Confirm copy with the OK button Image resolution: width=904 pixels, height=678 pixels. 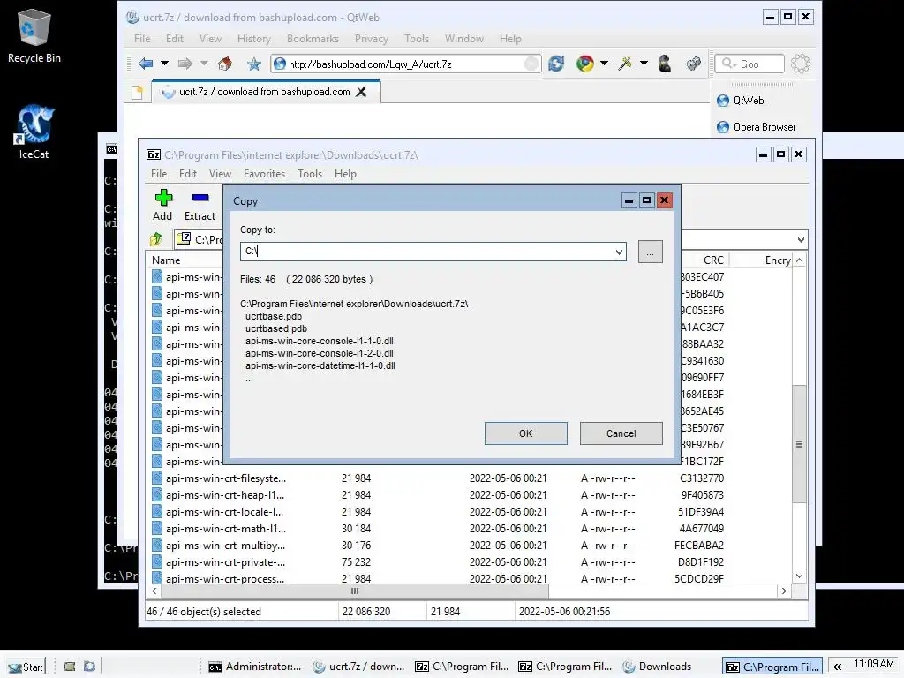[526, 433]
